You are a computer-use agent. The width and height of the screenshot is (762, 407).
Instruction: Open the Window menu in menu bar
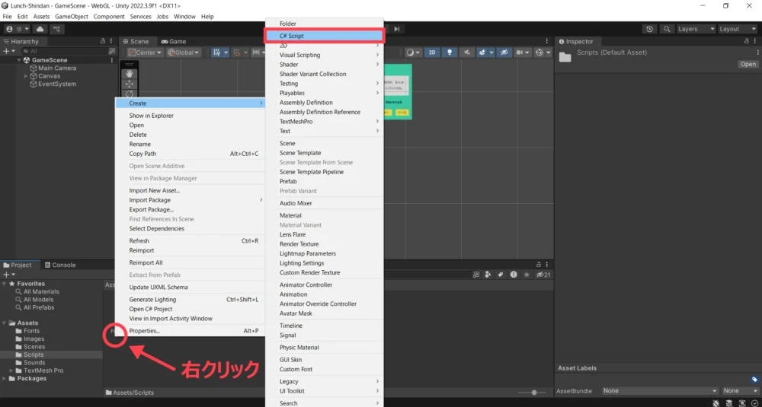click(x=184, y=17)
